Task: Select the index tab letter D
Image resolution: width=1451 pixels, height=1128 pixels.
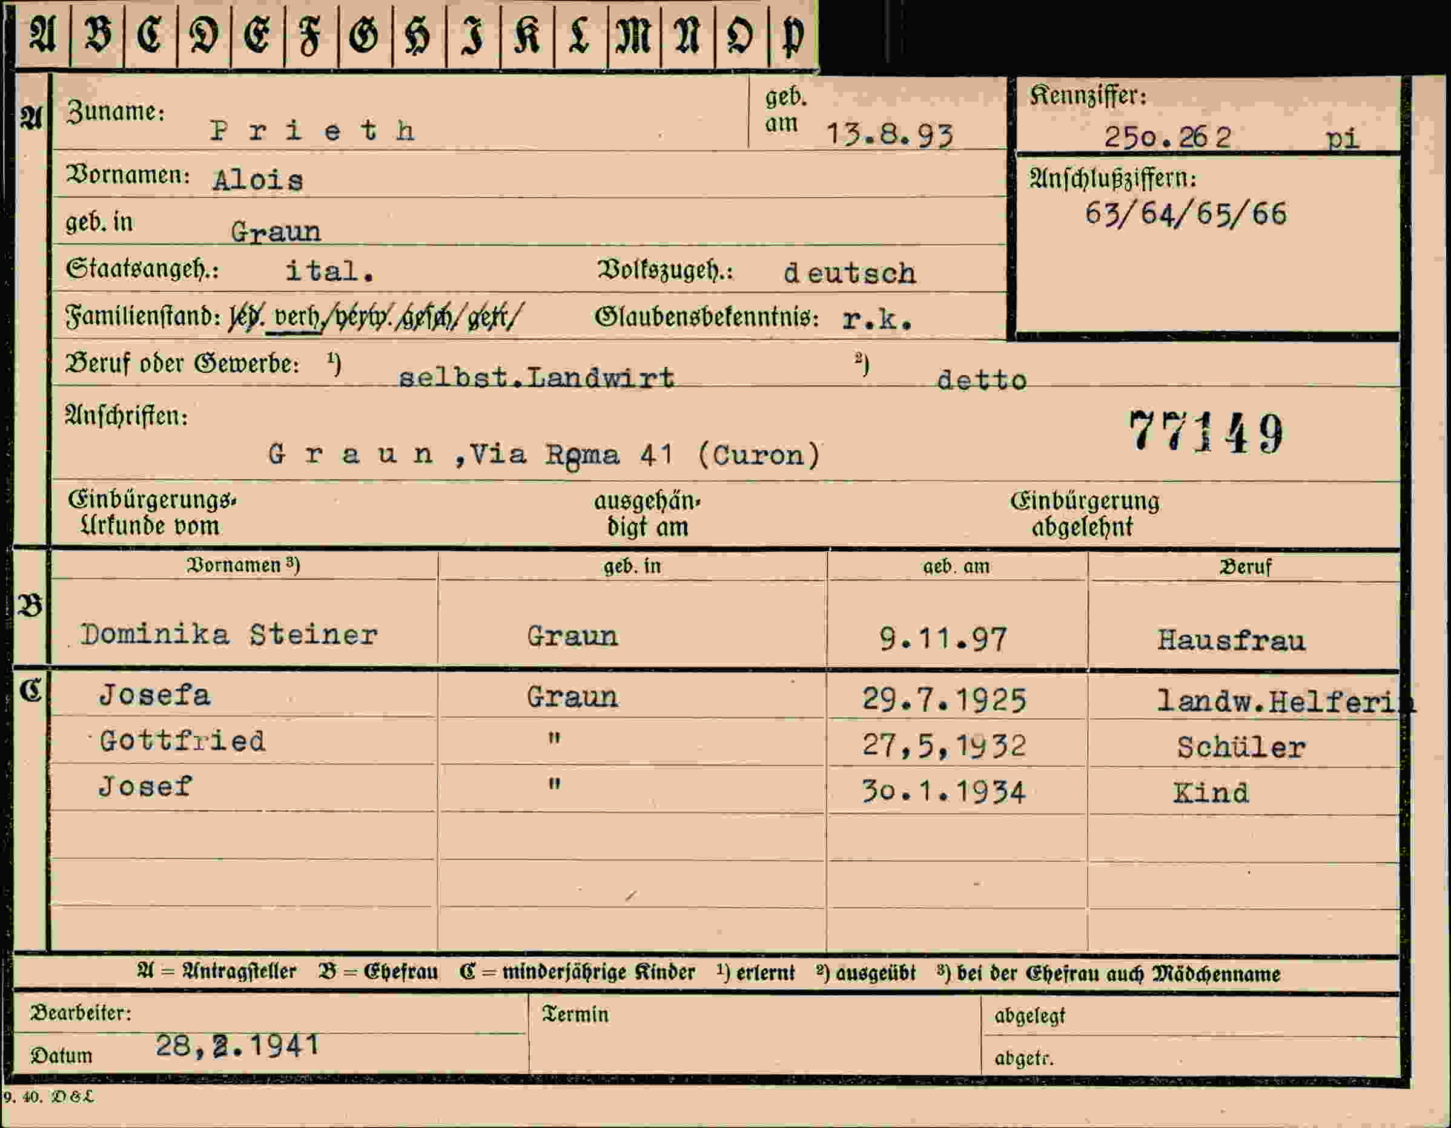Action: click(205, 34)
